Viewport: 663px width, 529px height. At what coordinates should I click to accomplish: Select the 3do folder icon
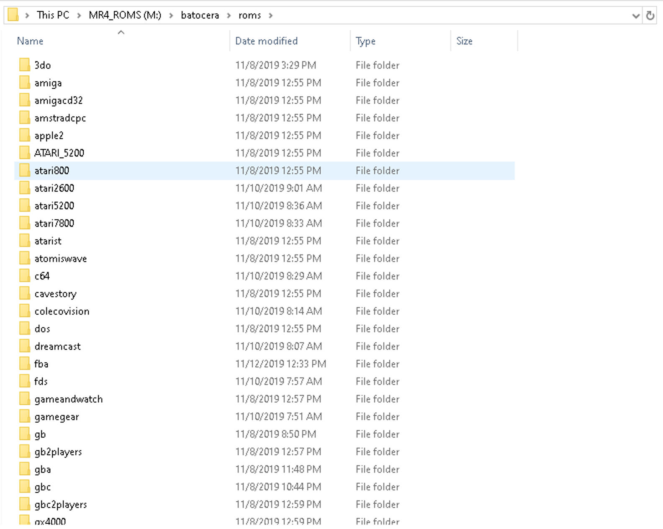25,65
